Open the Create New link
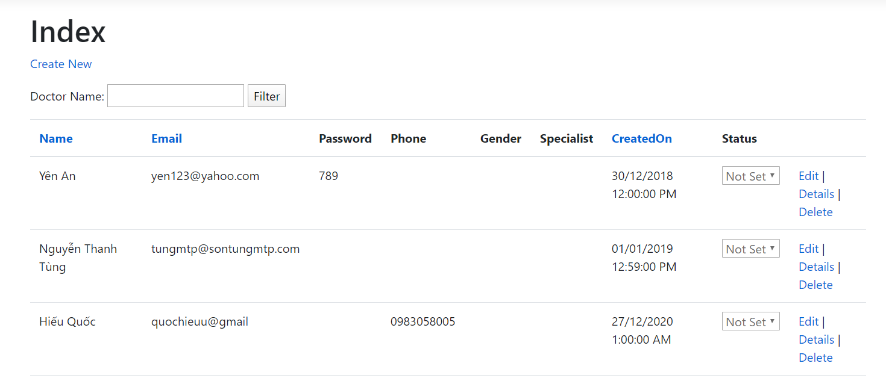 tap(61, 64)
